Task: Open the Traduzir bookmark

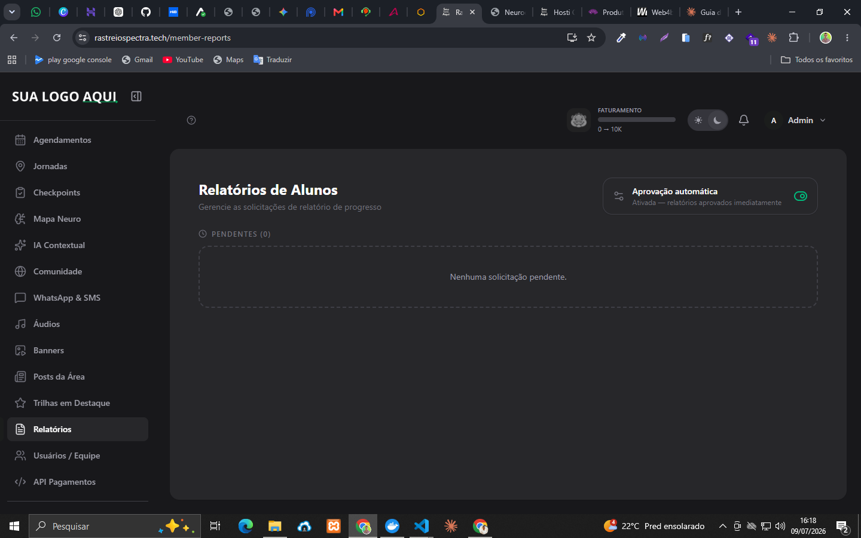Action: 273,60
